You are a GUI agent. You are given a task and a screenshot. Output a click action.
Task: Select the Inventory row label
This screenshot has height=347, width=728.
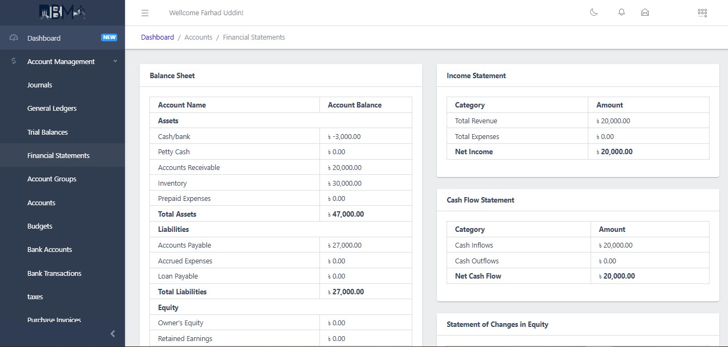(x=172, y=183)
